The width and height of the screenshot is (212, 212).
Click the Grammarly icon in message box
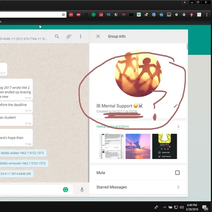pyautogui.click(x=65, y=189)
